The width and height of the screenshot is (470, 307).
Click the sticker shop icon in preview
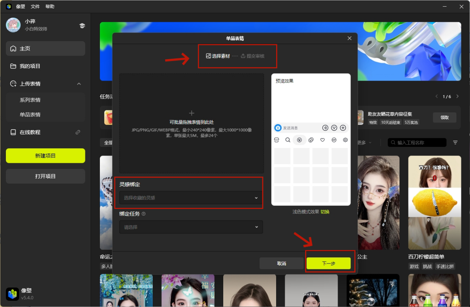[276, 140]
